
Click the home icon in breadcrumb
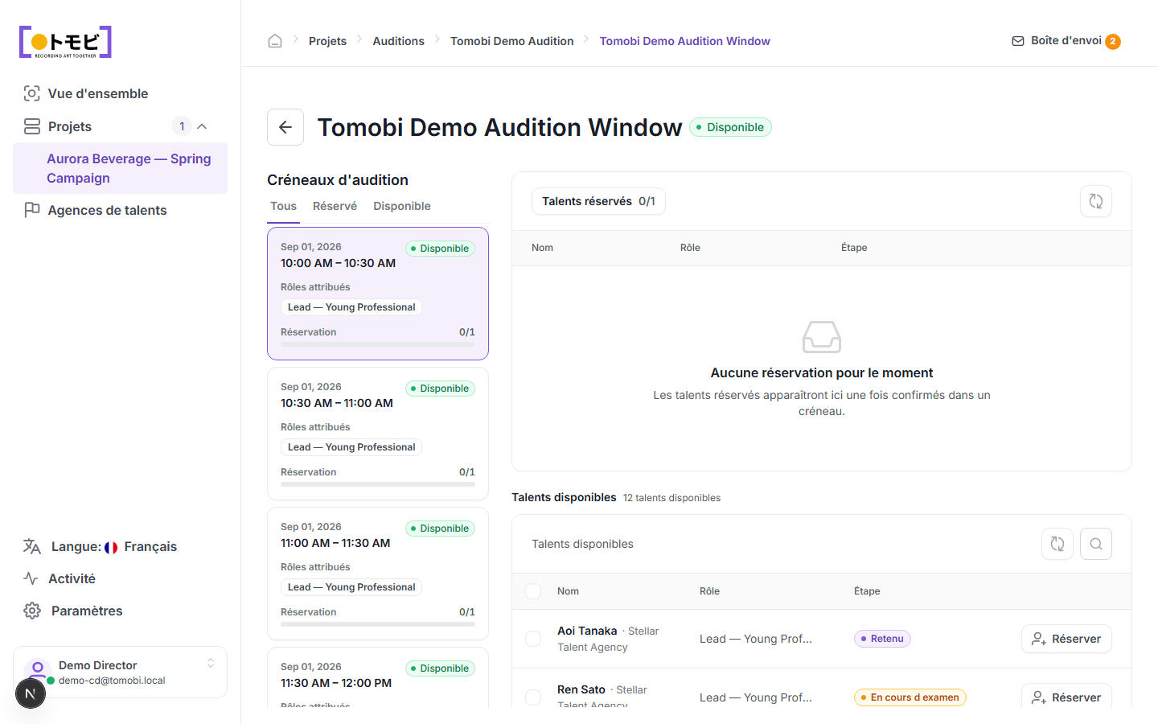(275, 41)
